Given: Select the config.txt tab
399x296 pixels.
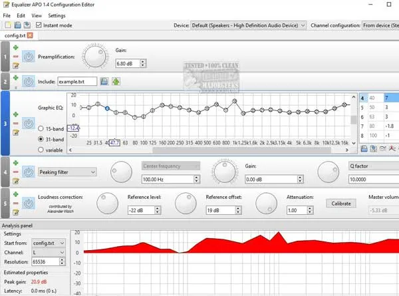Looking at the screenshot, I should pos(15,35).
